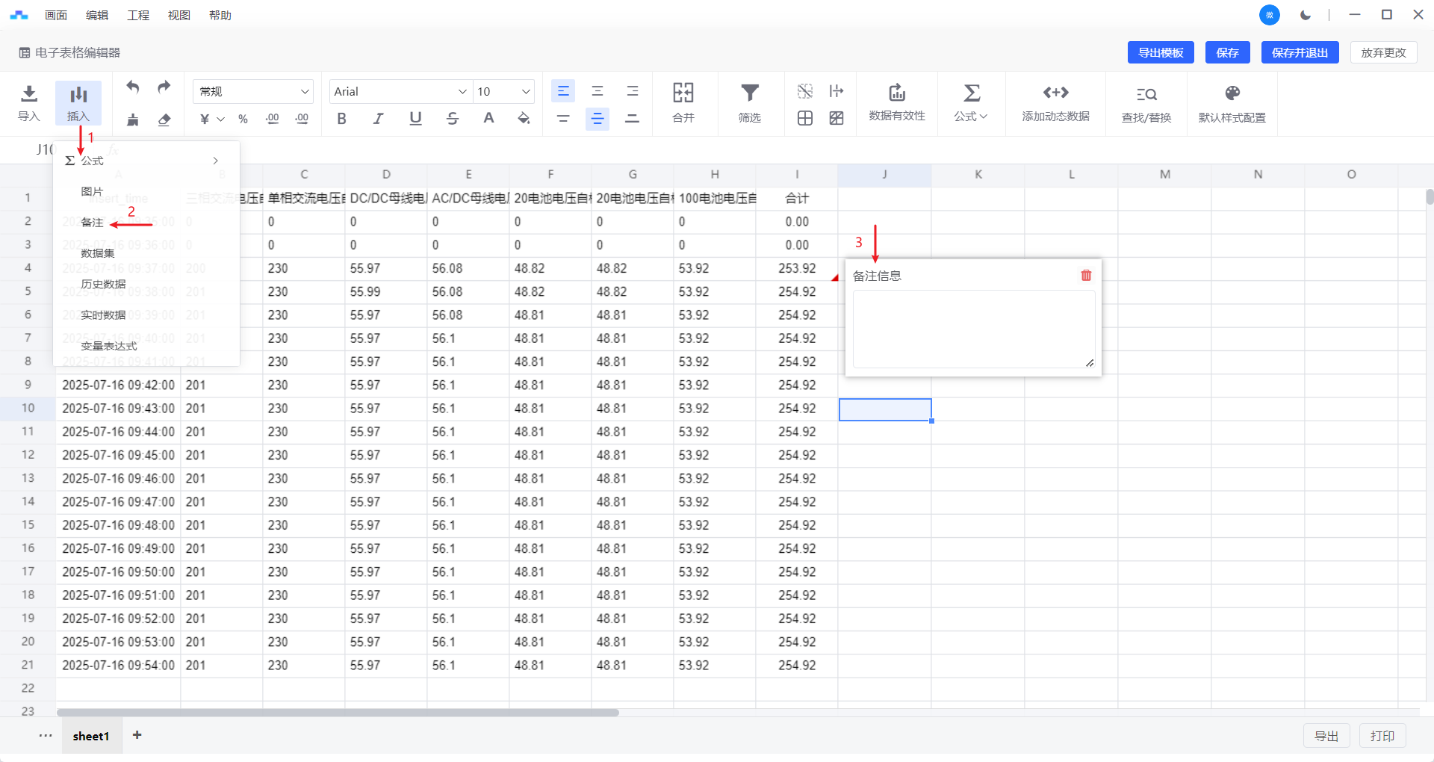Expand the font size 10 dropdown

(504, 91)
